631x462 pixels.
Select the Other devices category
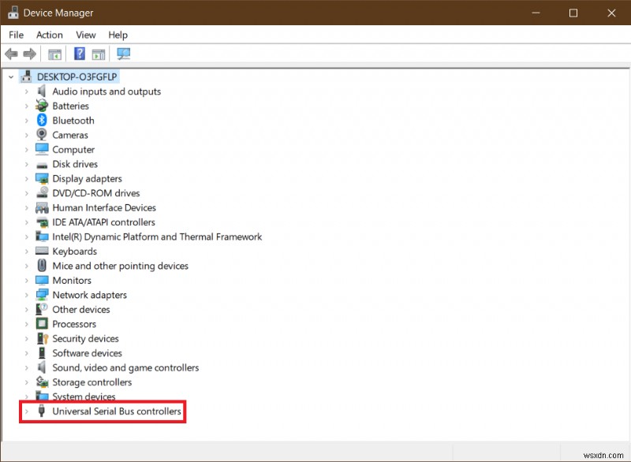tap(80, 309)
